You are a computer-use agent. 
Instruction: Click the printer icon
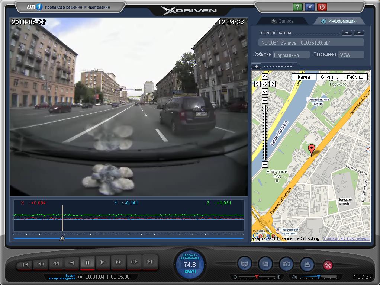(307, 264)
